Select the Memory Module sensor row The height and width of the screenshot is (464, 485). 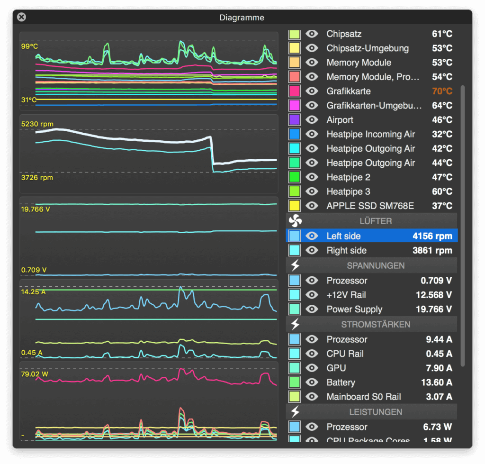374,62
